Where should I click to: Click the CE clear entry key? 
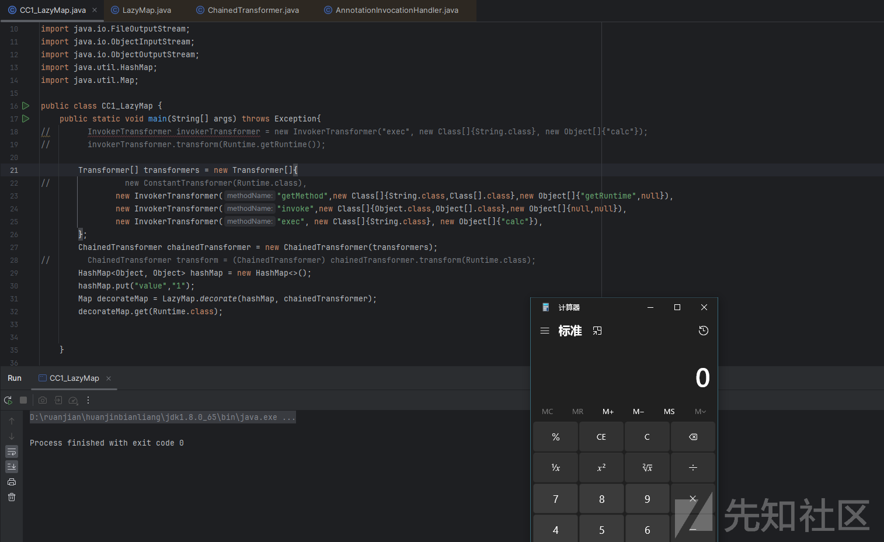[601, 437]
